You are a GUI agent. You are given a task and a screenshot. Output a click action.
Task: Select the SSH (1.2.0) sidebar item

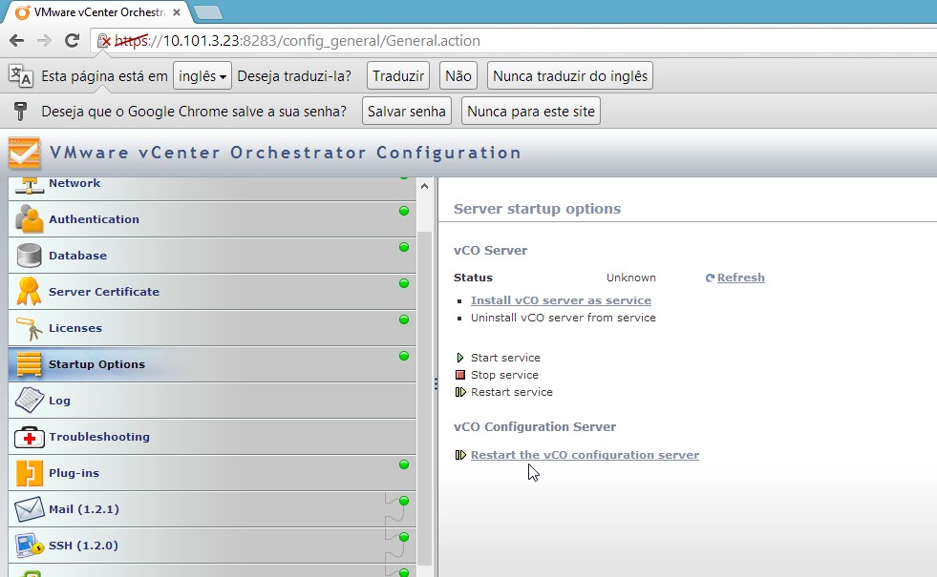coord(83,546)
